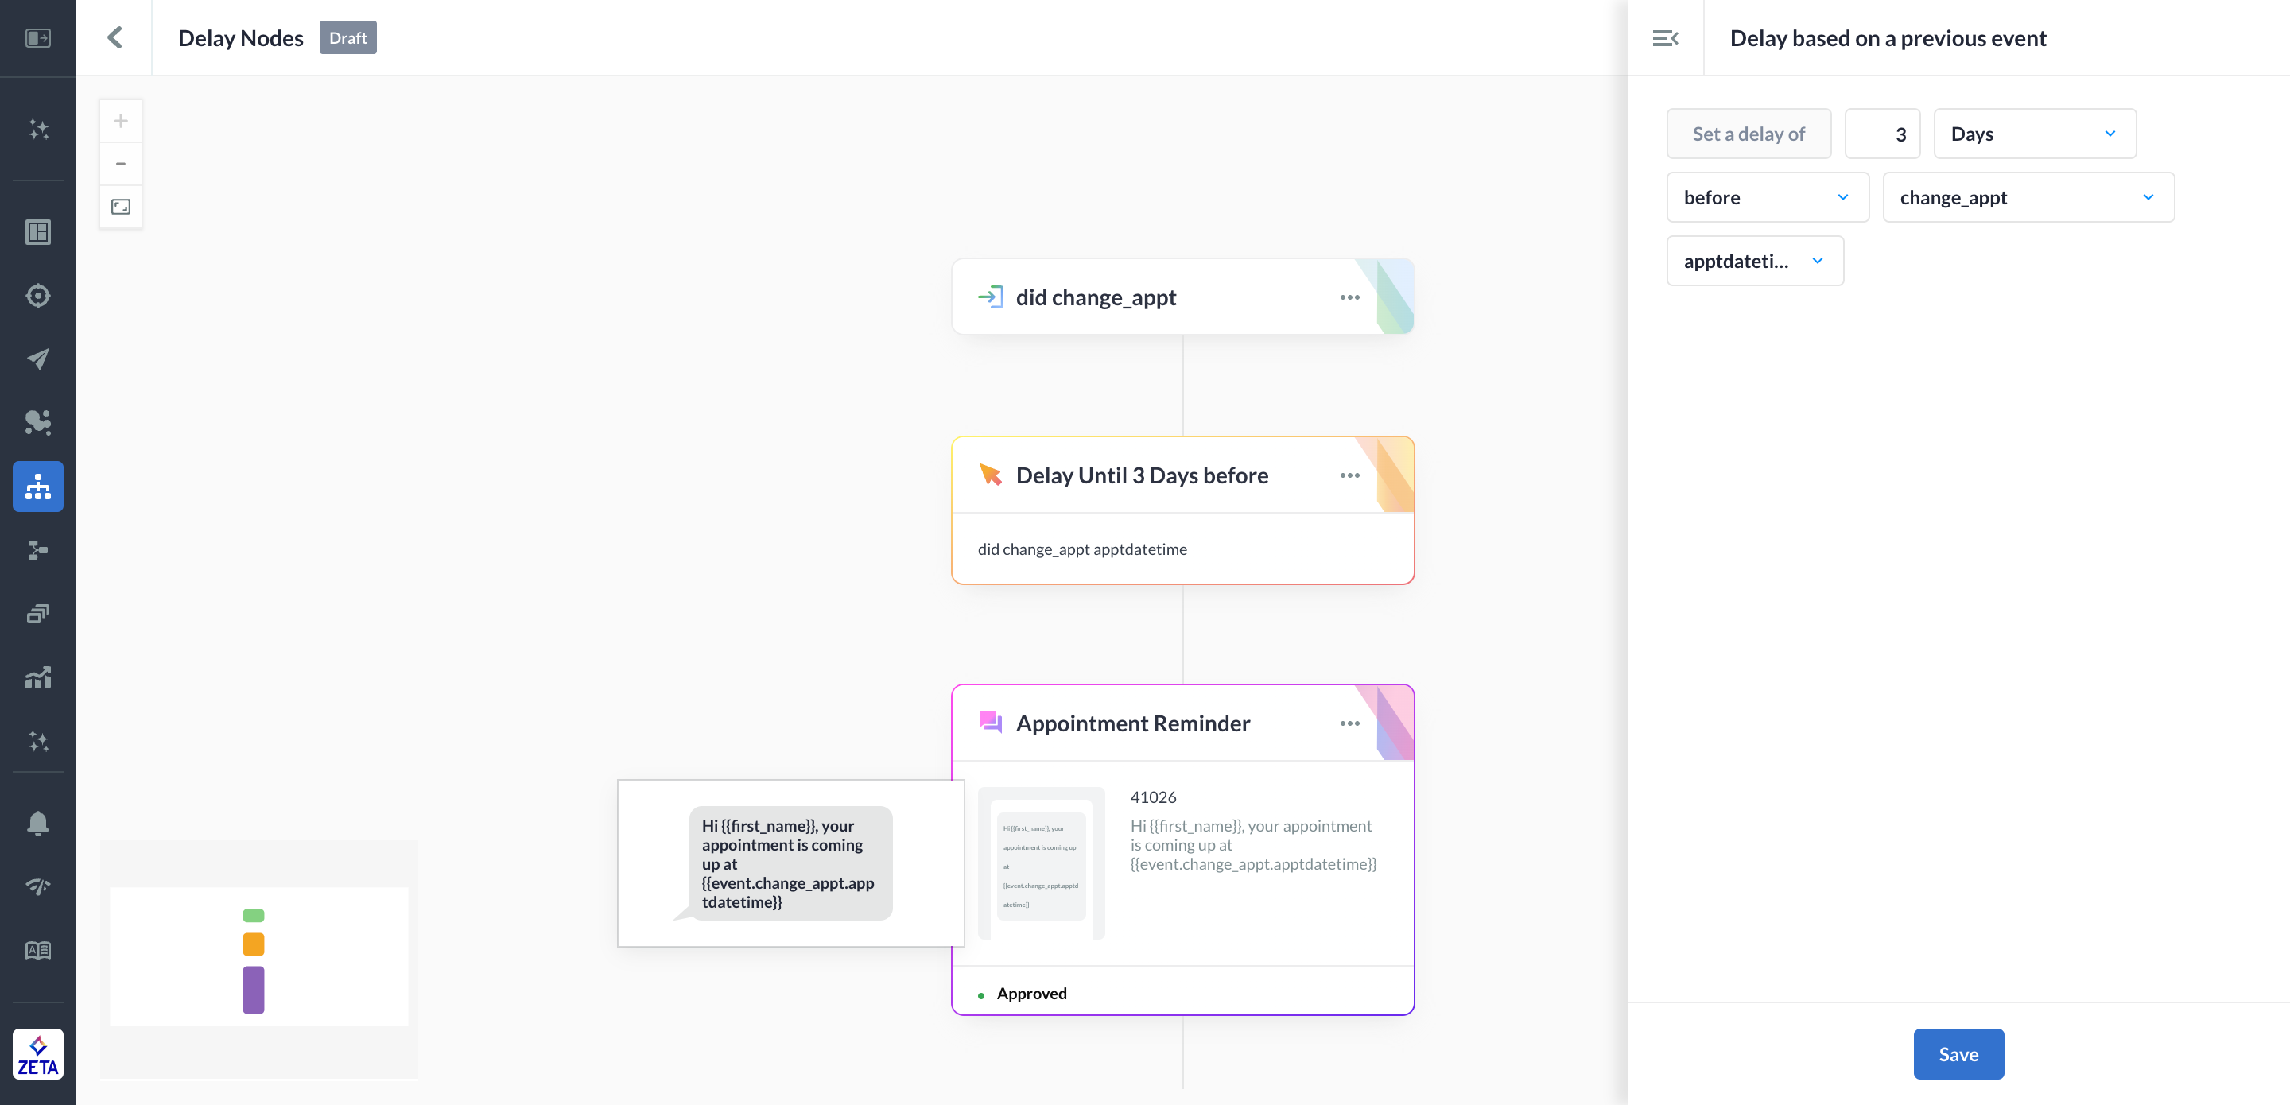Open options menu on did change_appt node
The image size is (2290, 1105).
tap(1349, 297)
